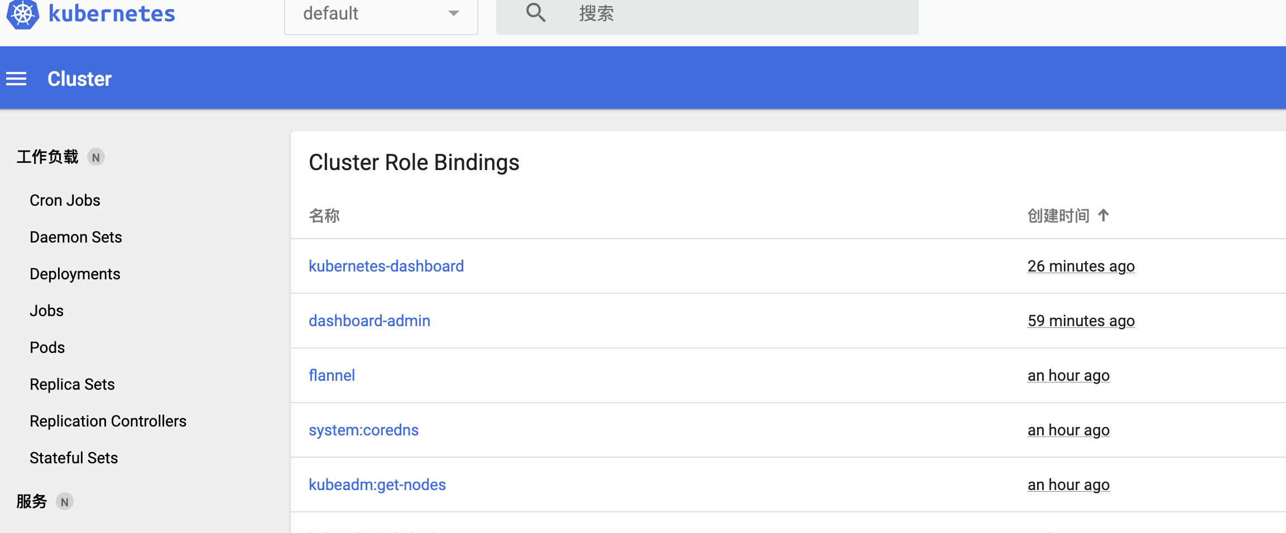Sort by the 名称 column header

click(x=324, y=216)
